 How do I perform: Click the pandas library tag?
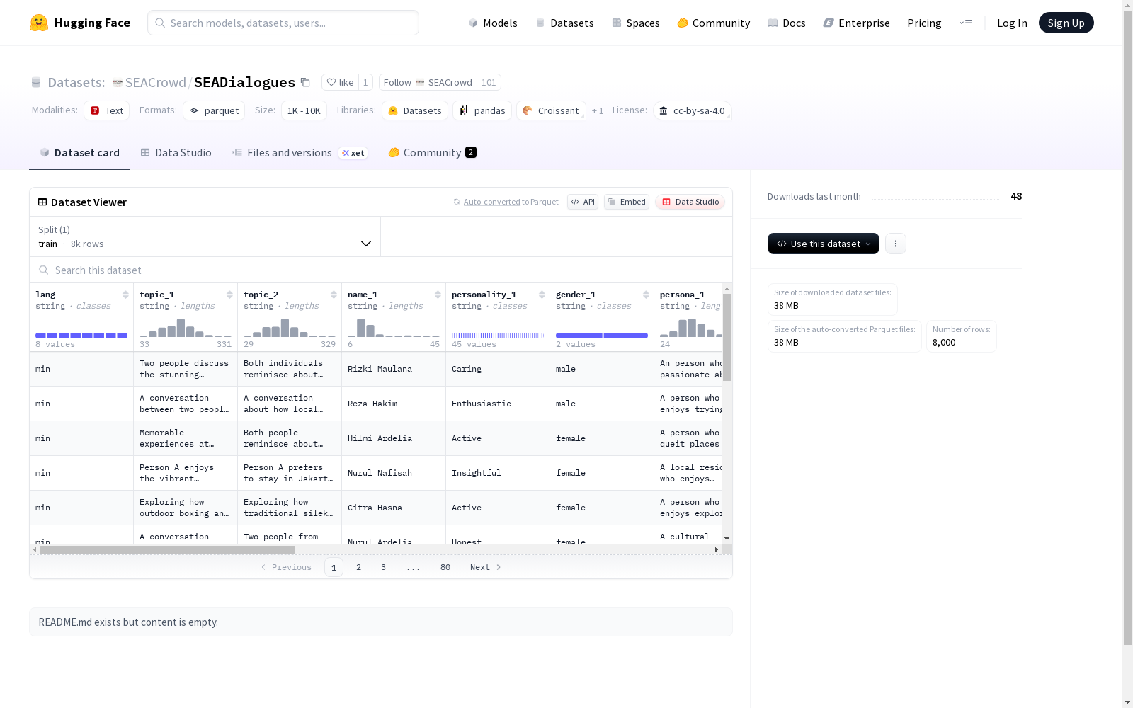482,110
